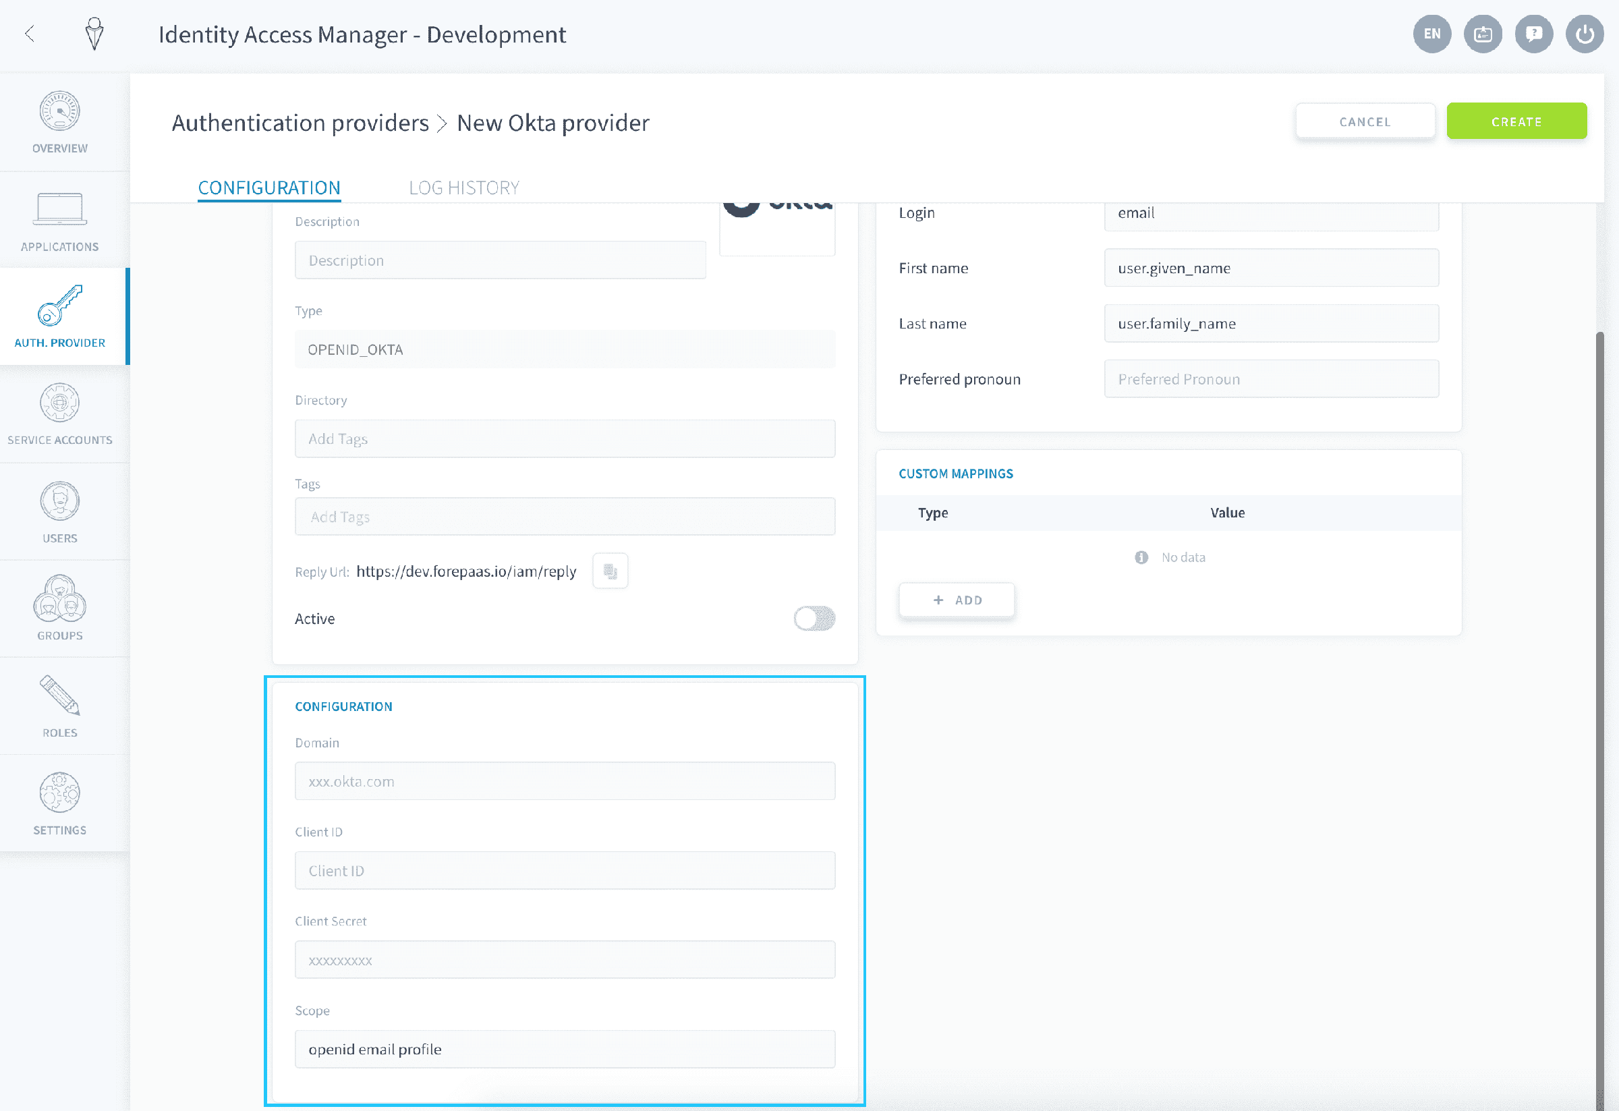Click the Okta logo thumbnail

pos(777,229)
